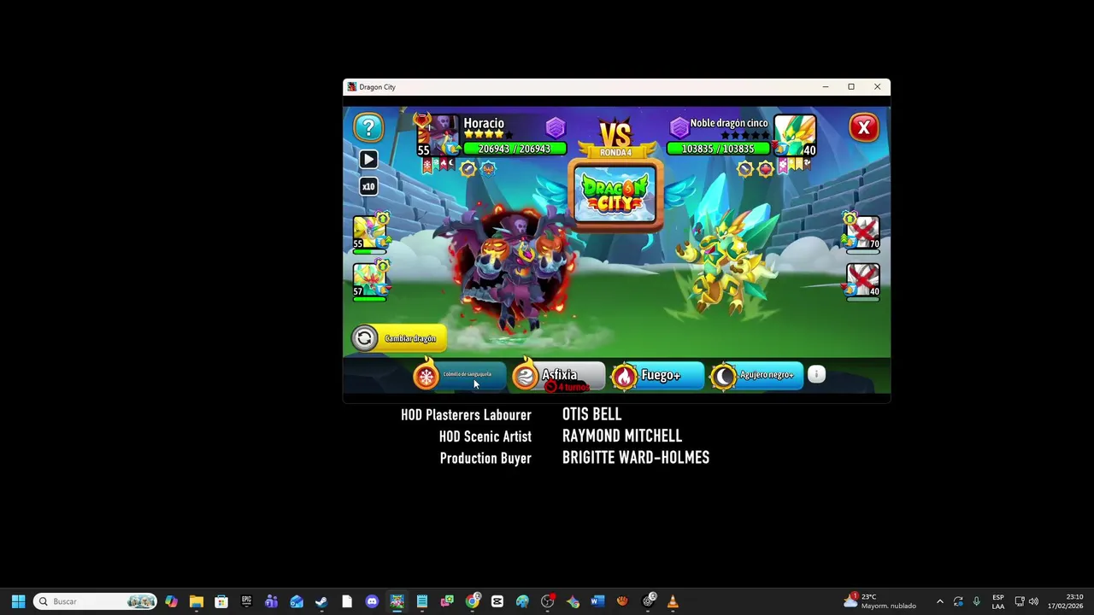Click the RONDA 4 label

(x=615, y=153)
